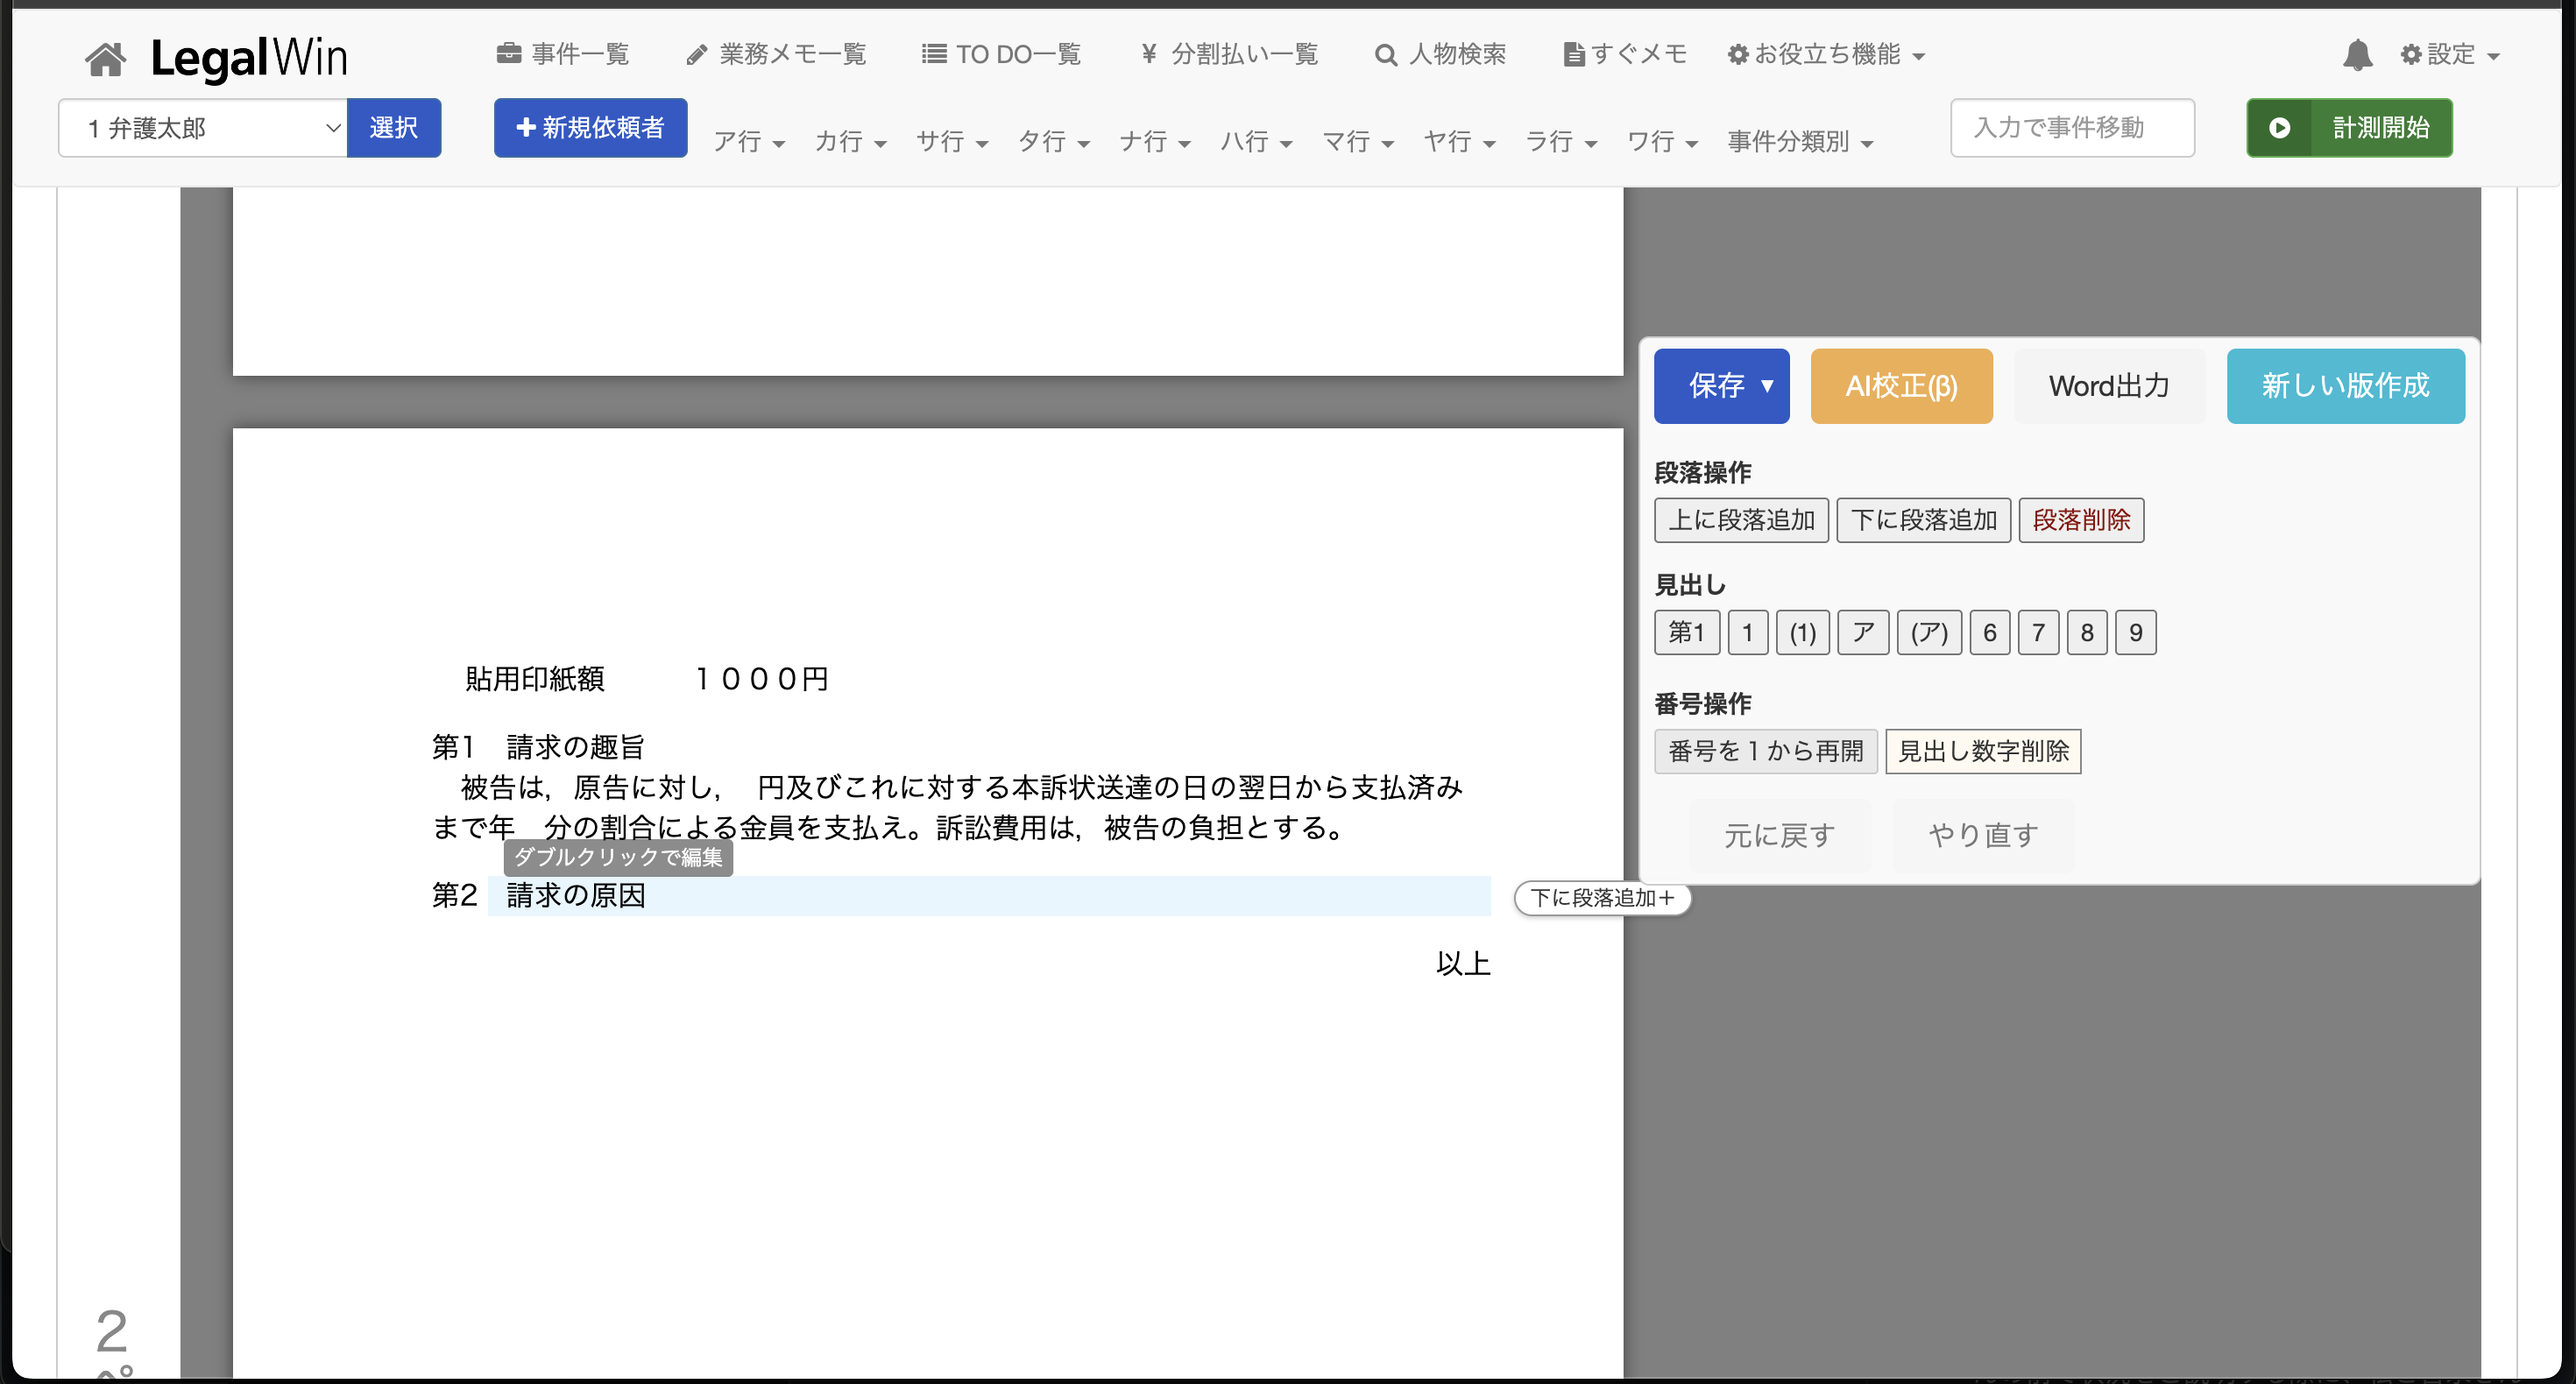Open 分割払い一覧 with the yen icon

coord(1229,54)
